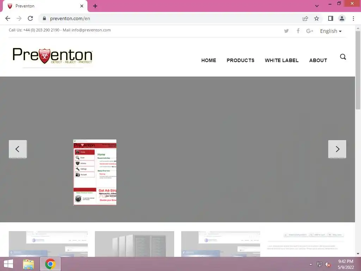Select the Preventon browser tab
The image size is (361, 271).
click(x=45, y=6)
